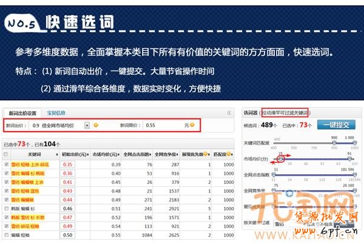Screen dimensions: 364x244
Task: Collapse panel using top-right panel icon
Action: pyautogui.click(x=229, y=112)
